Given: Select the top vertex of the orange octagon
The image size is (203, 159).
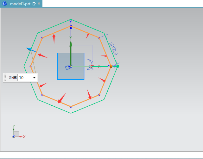Looking at the screenshot, I should point(71,26).
